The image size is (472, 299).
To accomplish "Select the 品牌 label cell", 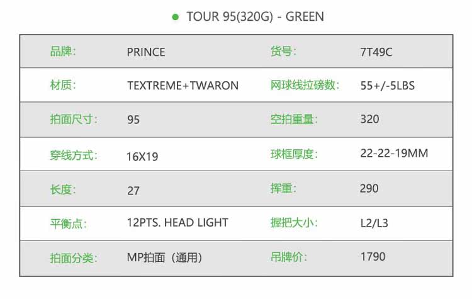I will pyautogui.click(x=63, y=52).
